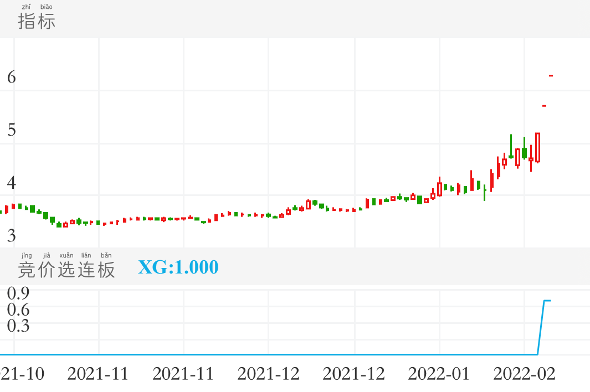The image size is (590, 392).
Task: Click the 2022-01 date axis label
Action: click(439, 374)
